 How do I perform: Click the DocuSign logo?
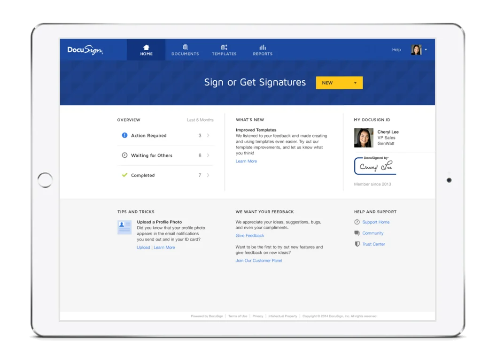click(x=85, y=50)
